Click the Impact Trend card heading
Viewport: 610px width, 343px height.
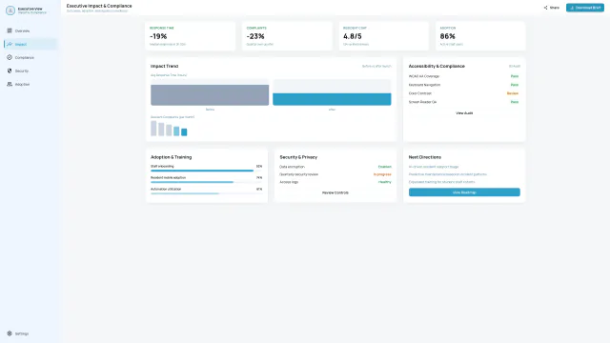click(x=164, y=66)
